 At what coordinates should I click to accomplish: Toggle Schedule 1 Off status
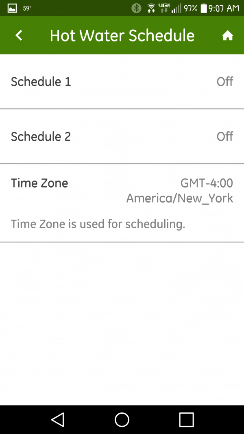(x=224, y=82)
